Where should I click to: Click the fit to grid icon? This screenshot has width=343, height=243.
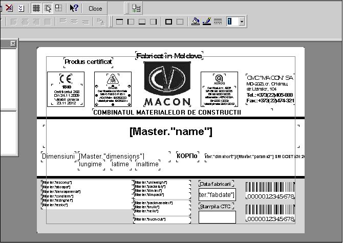[x=58, y=8]
